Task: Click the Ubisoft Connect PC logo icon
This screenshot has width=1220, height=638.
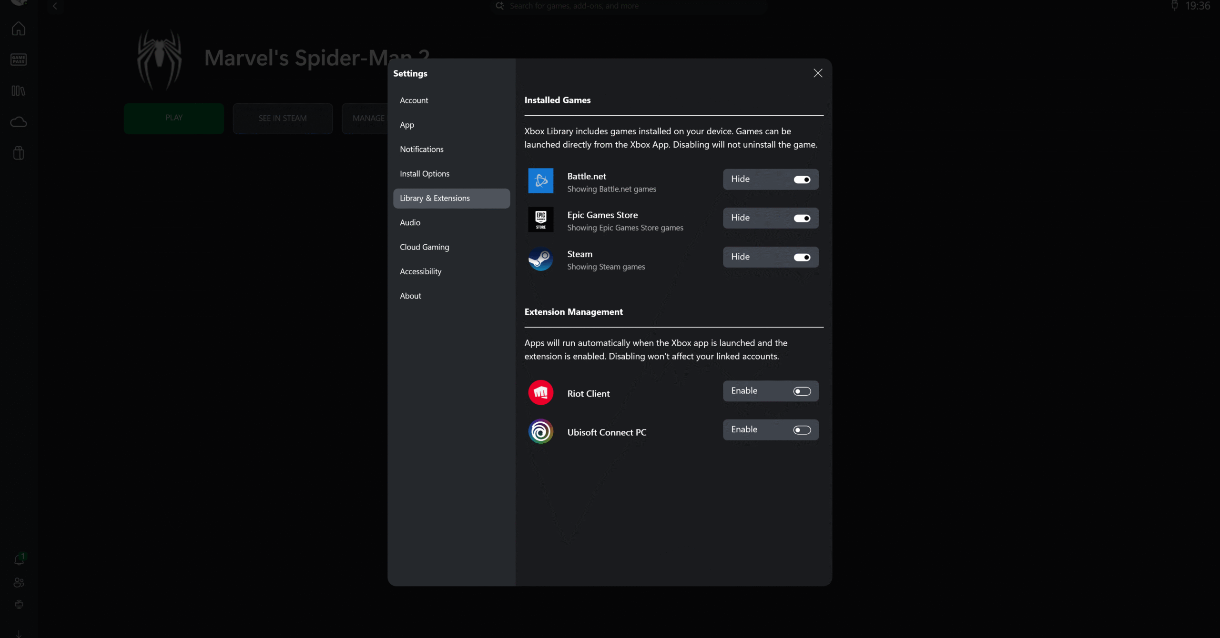Action: click(x=540, y=431)
